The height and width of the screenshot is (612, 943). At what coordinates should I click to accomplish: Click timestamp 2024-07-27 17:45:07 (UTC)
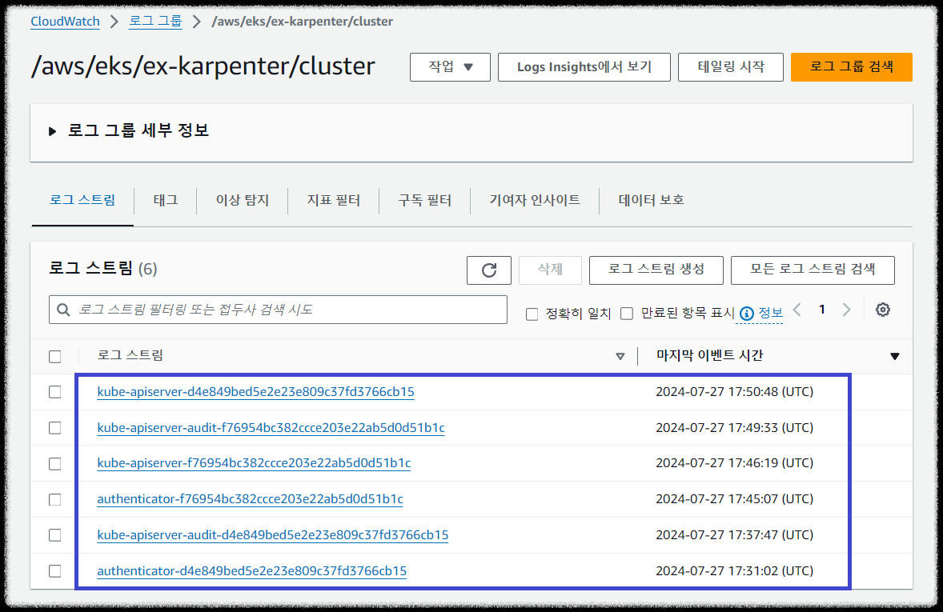click(734, 499)
